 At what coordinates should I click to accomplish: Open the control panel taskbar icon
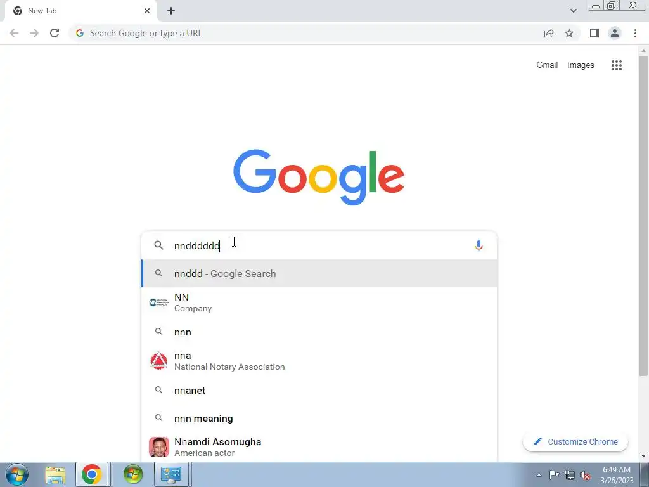(171, 474)
